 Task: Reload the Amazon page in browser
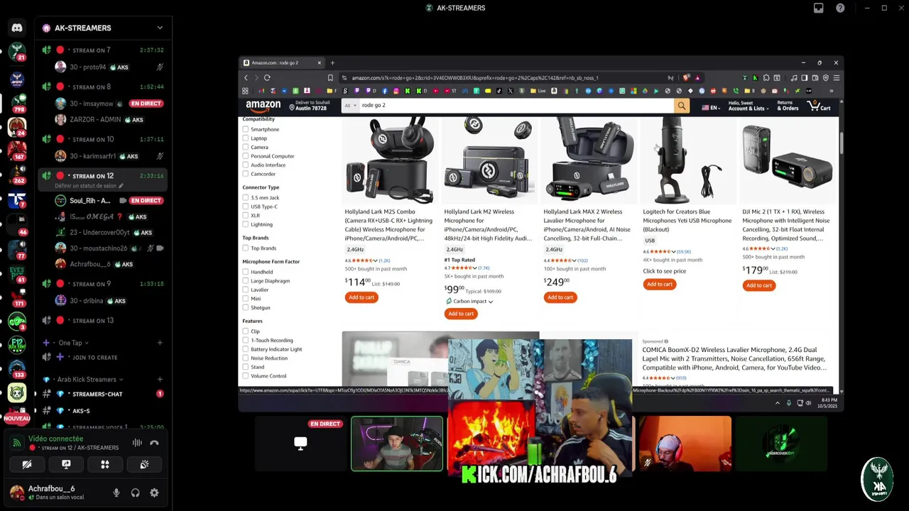(267, 78)
